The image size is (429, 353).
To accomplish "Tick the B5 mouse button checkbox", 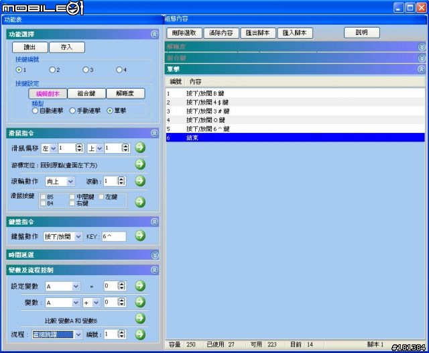I will [43, 197].
